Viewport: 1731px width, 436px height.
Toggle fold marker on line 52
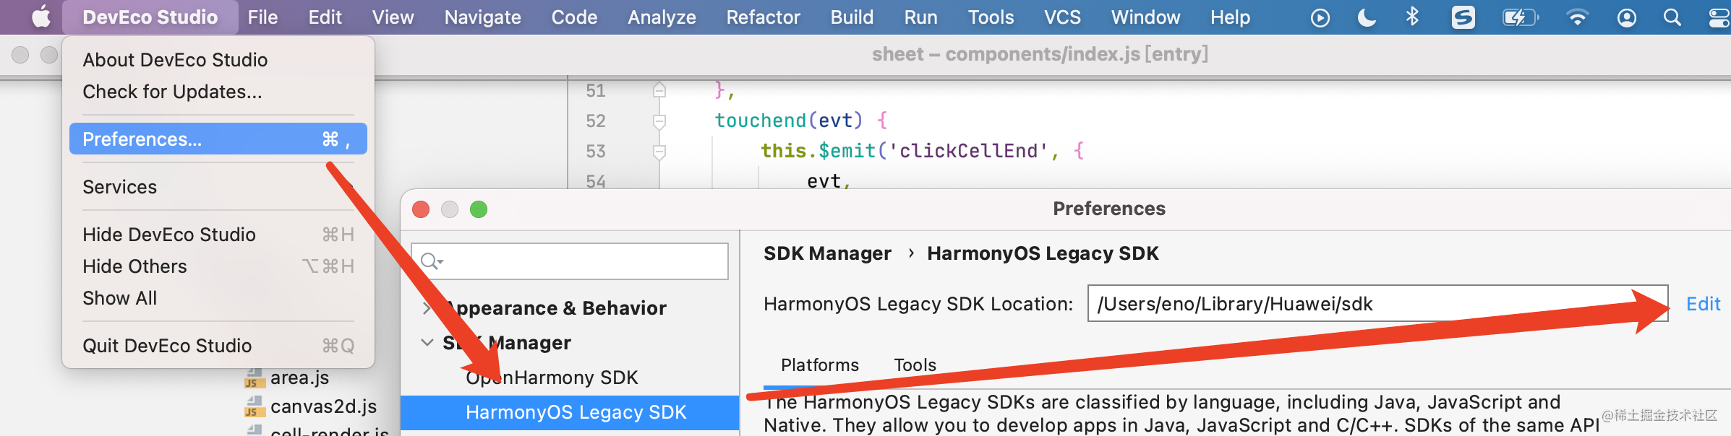[659, 121]
